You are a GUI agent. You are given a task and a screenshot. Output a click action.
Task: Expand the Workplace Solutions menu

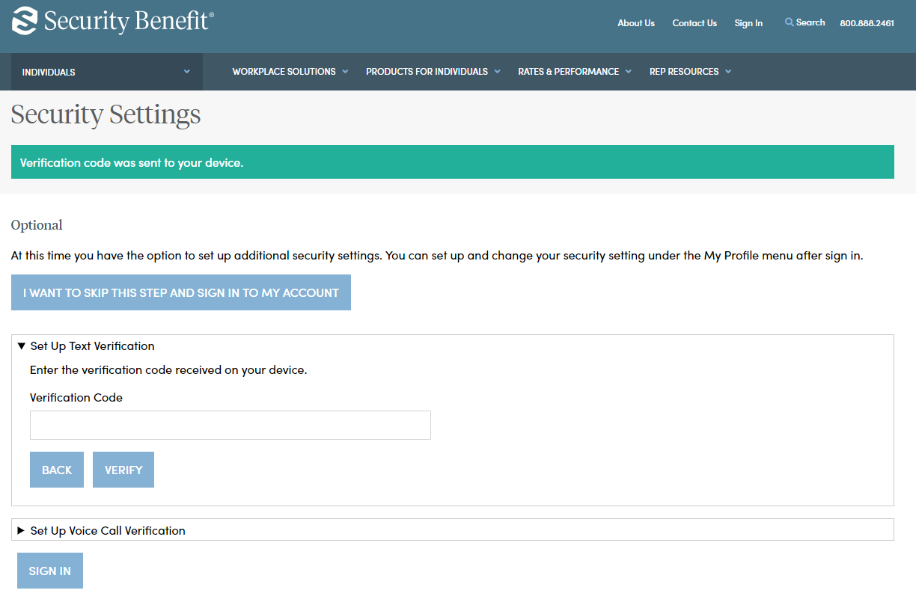pyautogui.click(x=290, y=72)
